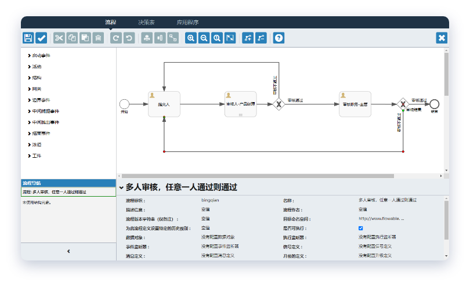This screenshot has height=286, width=470.
Task: Switch to the 决策表 tab
Action: [x=146, y=22]
